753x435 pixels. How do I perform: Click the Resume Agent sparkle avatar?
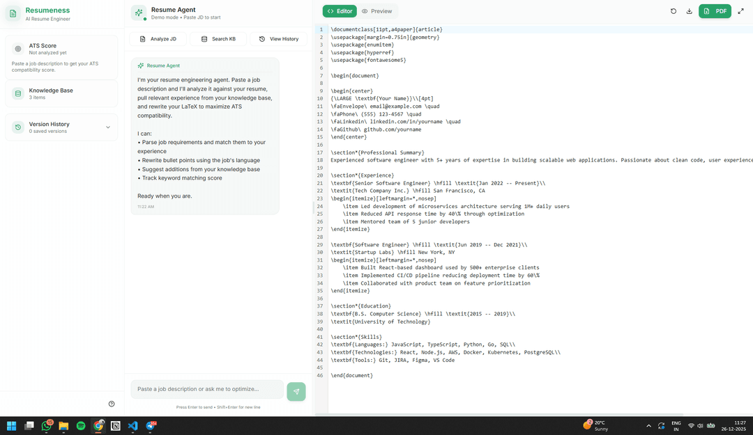[137, 12]
